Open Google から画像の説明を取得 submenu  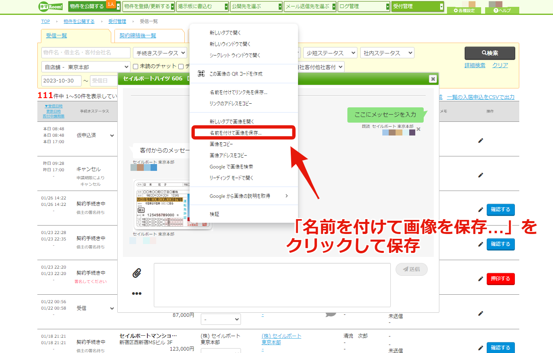[243, 196]
